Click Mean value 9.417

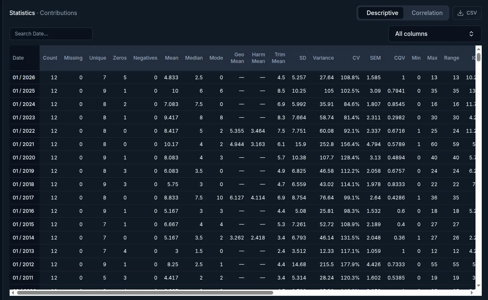[171, 118]
